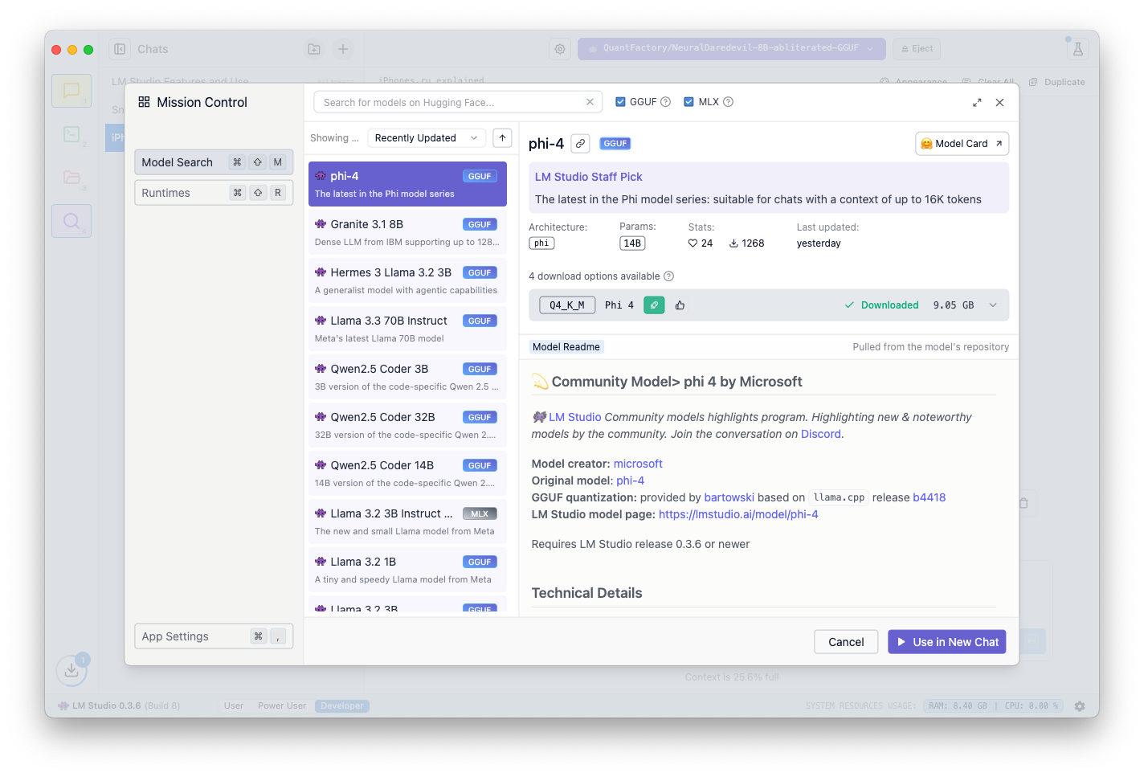Open the flask experiments icon
The height and width of the screenshot is (777, 1144).
1078,49
